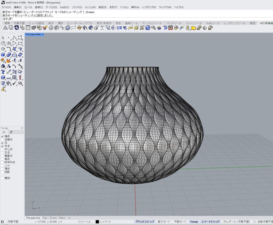Uncheck the 端点 osnap checkbox

(x=2, y=136)
